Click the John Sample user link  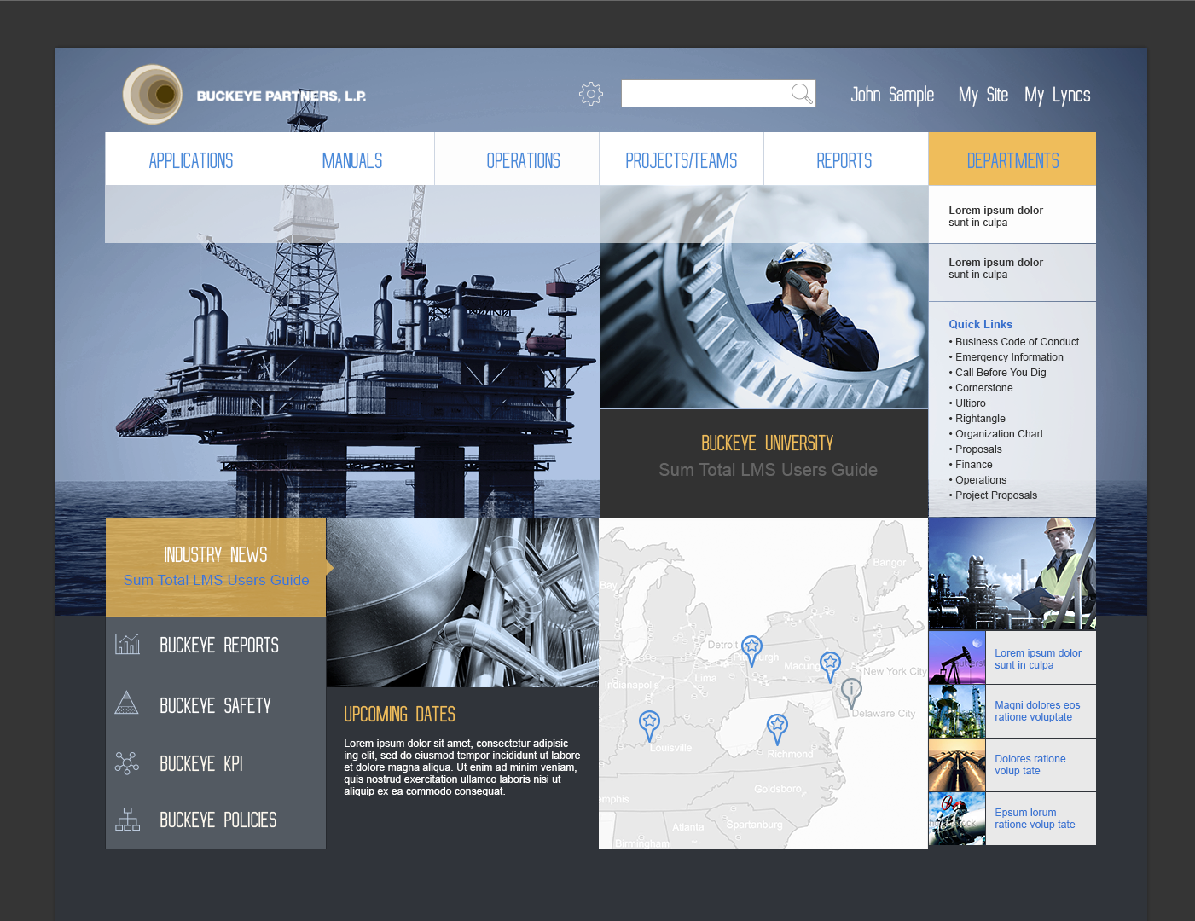[892, 95]
